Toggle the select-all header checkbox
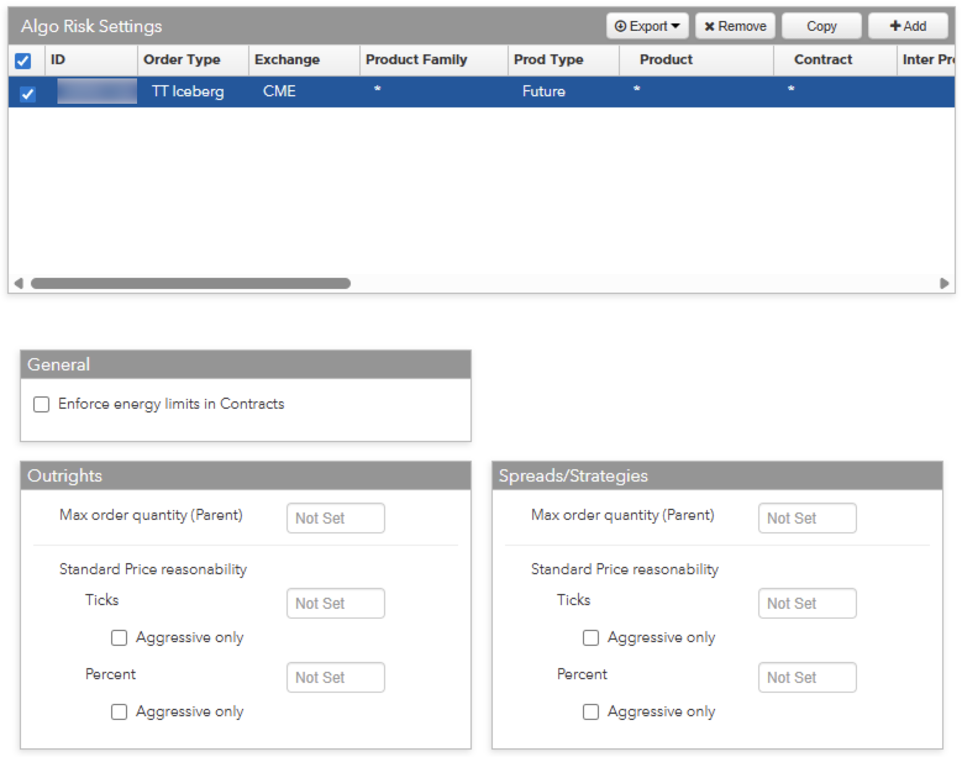Screen dimensions: 962x757 [x=23, y=61]
